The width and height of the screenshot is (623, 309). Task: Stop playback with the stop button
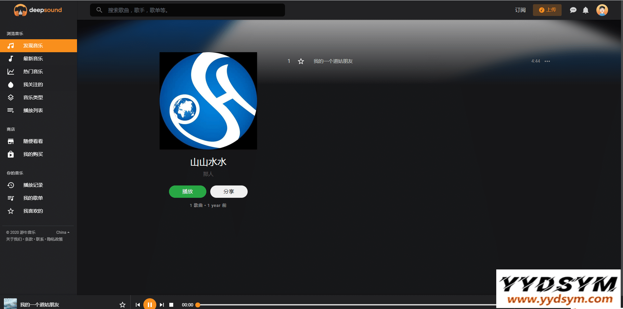pos(171,305)
